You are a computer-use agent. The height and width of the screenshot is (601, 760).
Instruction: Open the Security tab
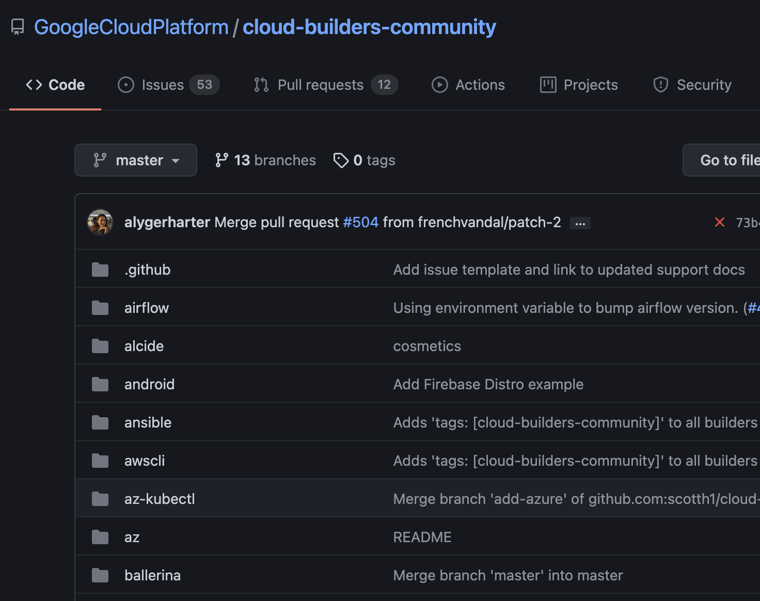coord(692,85)
